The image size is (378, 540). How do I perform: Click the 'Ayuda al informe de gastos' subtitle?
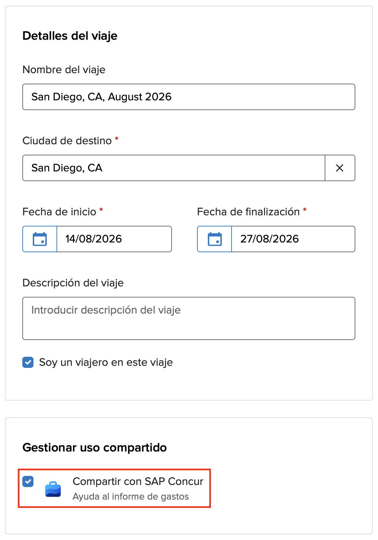click(x=131, y=496)
